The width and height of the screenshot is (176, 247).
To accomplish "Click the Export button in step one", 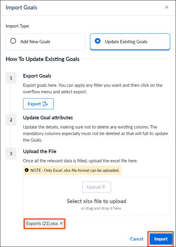I will [38, 104].
